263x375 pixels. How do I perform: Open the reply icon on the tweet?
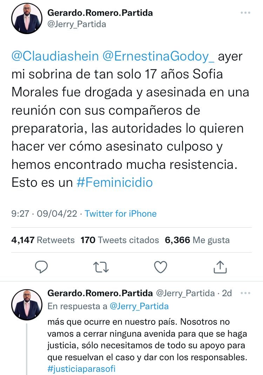click(x=42, y=267)
